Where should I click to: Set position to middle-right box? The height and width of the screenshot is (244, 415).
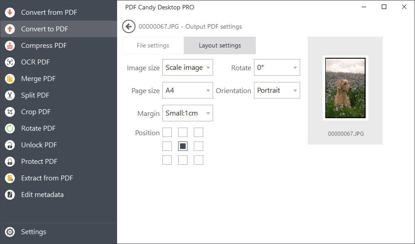tap(198, 146)
